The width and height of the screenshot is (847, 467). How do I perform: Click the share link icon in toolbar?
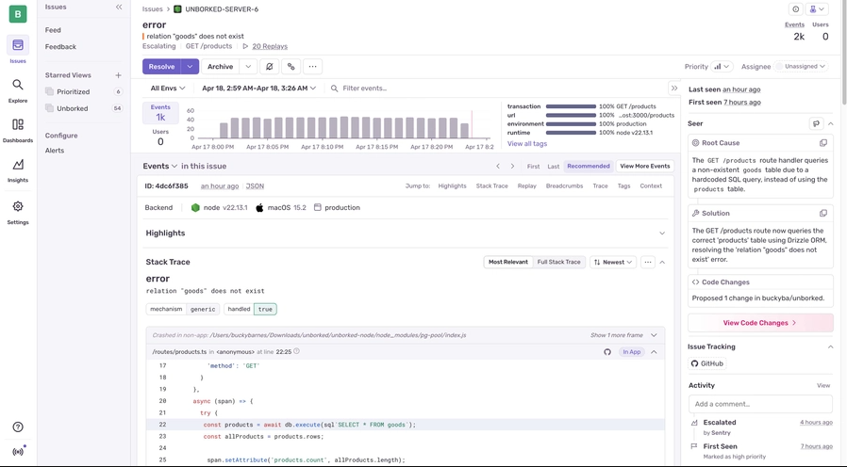291,67
